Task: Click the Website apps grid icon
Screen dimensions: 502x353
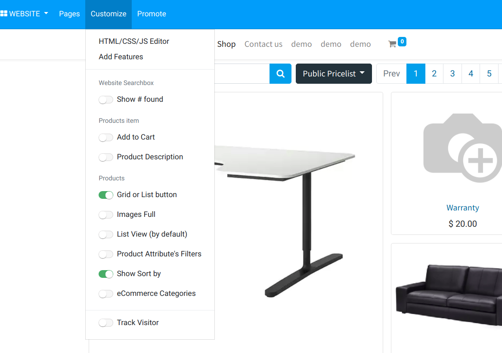Action: [x=4, y=14]
